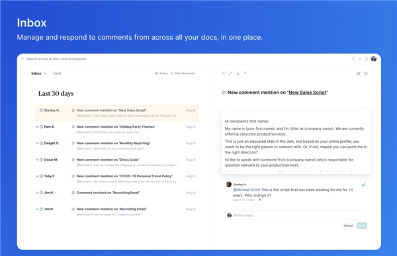Click the archive icon at panel top right
Viewport: 397px width, 256px height.
pyautogui.click(x=366, y=73)
